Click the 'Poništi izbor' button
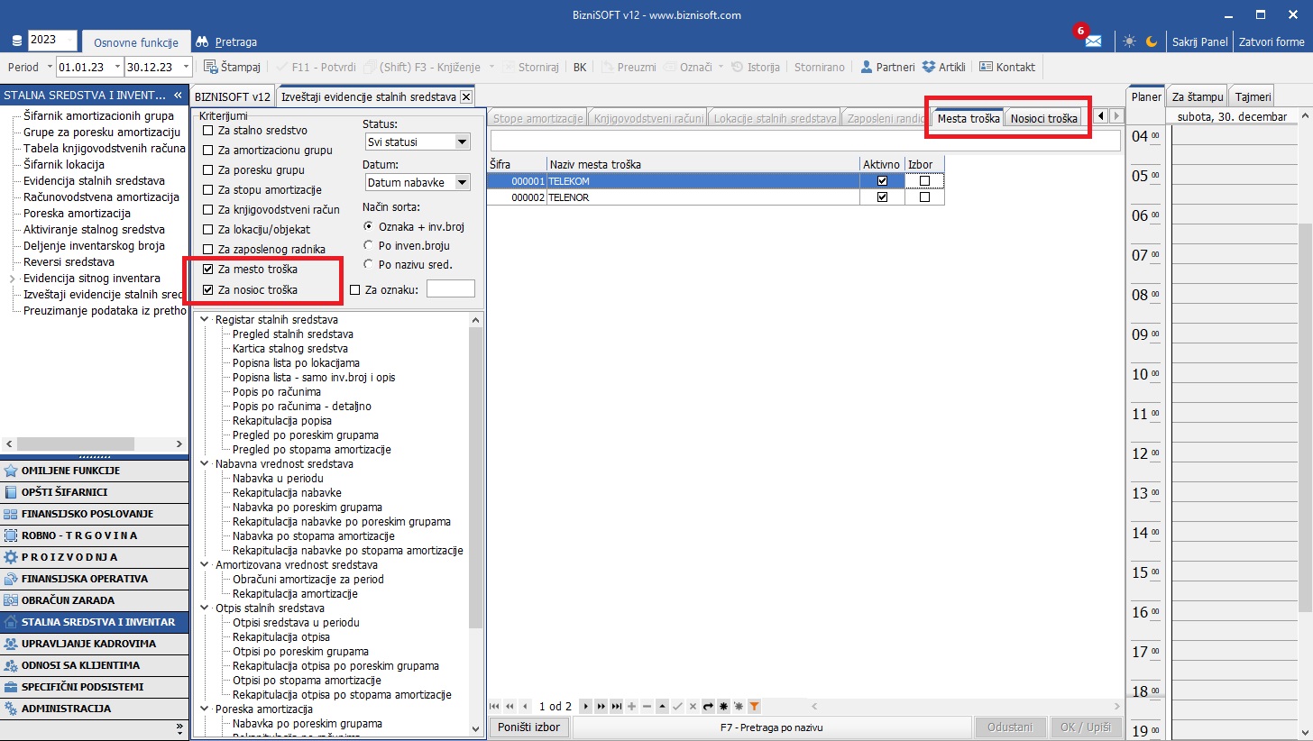Screen dimensions: 1313x741 530,727
